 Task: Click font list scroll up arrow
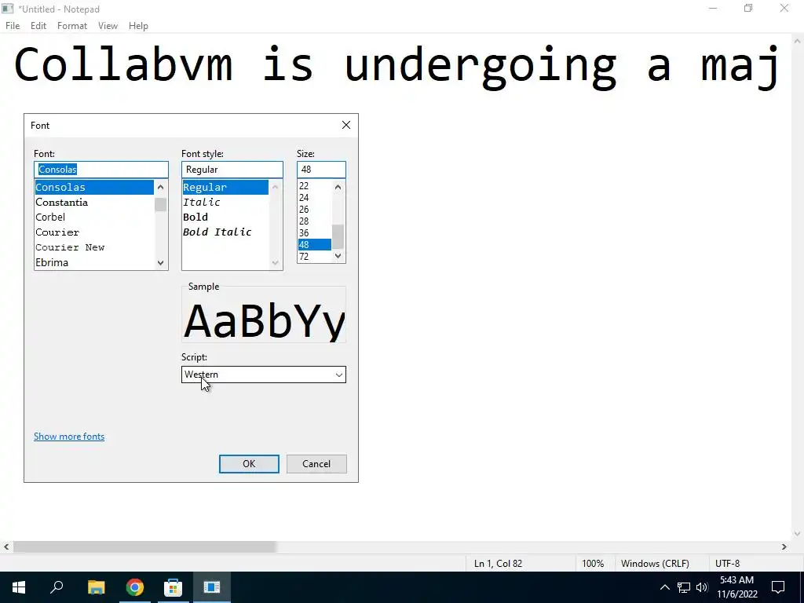pyautogui.click(x=160, y=187)
